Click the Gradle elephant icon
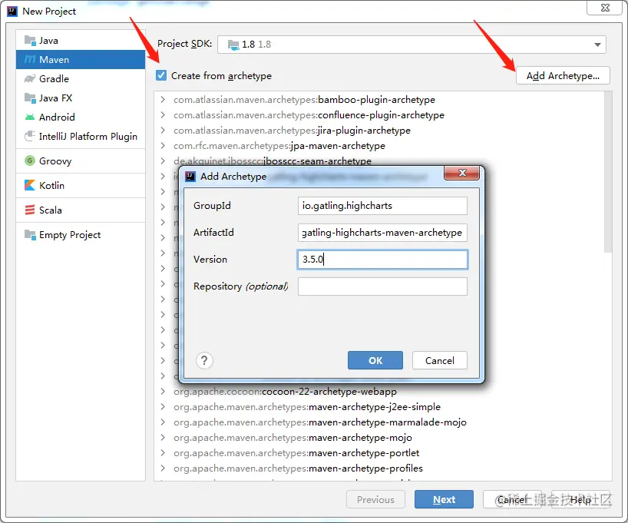The height and width of the screenshot is (523, 628). point(30,78)
